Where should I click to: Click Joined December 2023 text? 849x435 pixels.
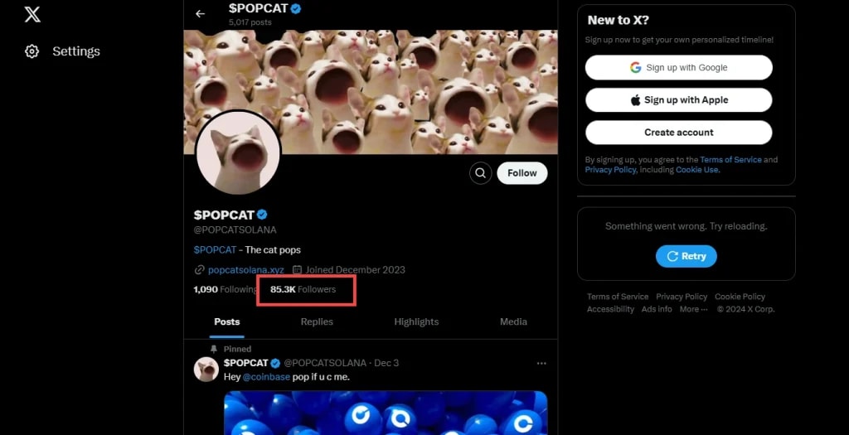point(355,269)
